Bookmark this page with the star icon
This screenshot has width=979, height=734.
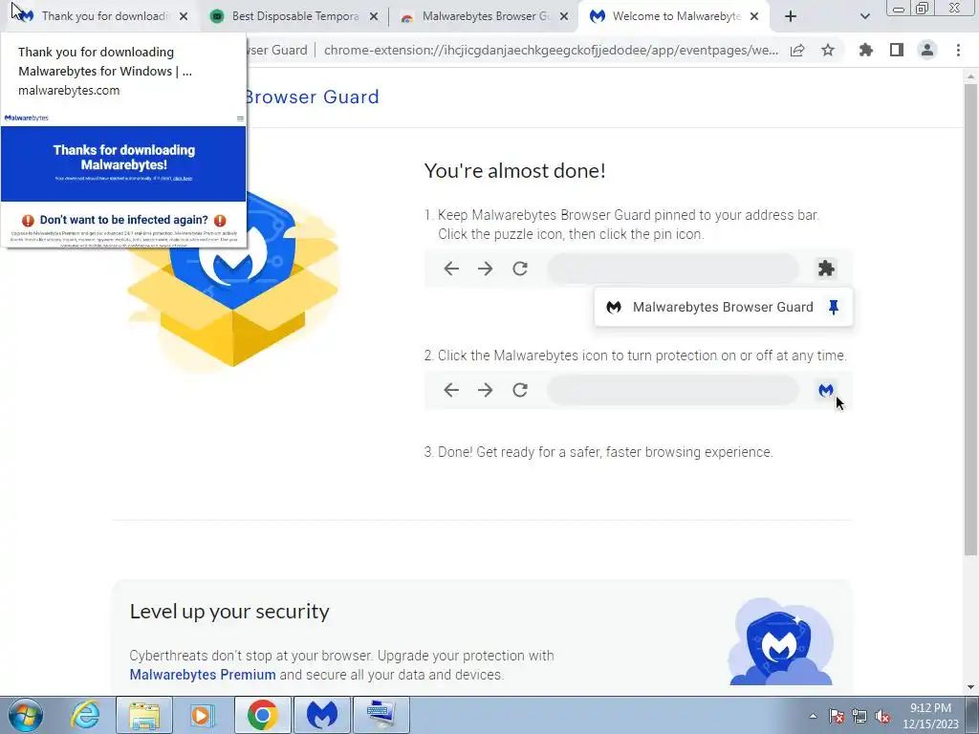click(x=828, y=51)
